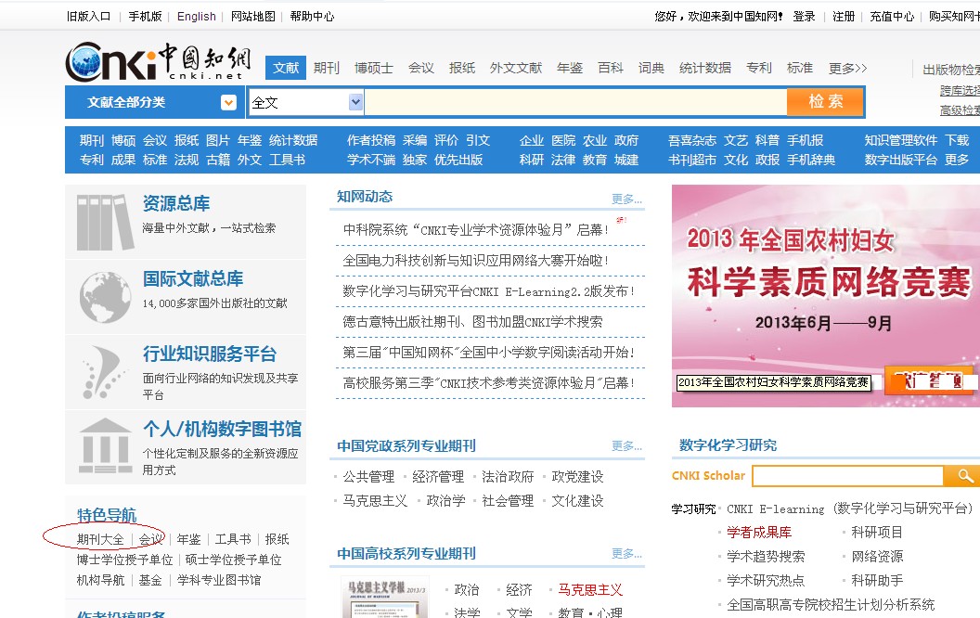Open the 帮助中心 menu item

tap(312, 16)
